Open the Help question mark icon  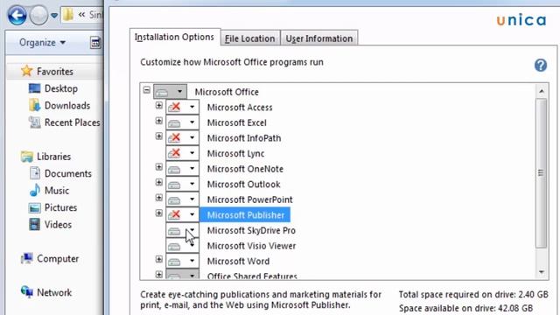(541, 66)
